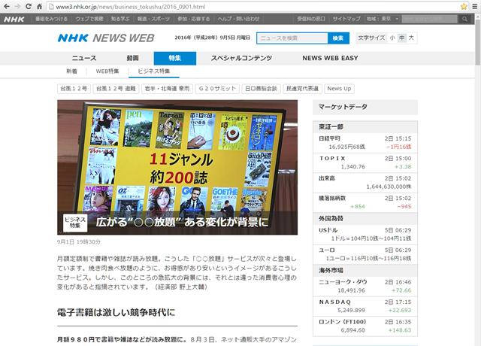Set font size to 中 (medium)
Screen dimensions: 481x346
pos(401,38)
